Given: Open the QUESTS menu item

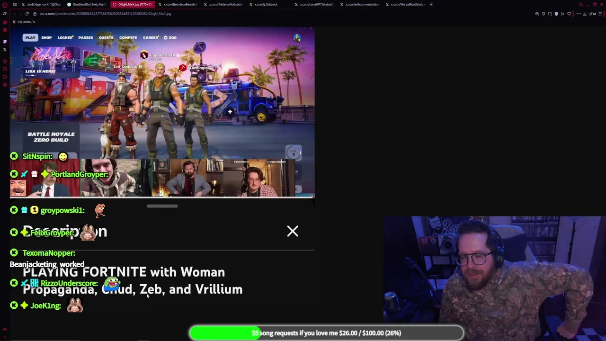Looking at the screenshot, I should tap(106, 37).
